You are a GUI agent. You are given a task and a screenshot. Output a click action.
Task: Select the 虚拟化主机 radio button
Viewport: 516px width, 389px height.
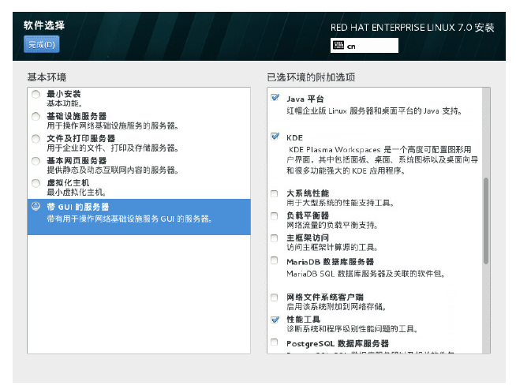pos(36,183)
